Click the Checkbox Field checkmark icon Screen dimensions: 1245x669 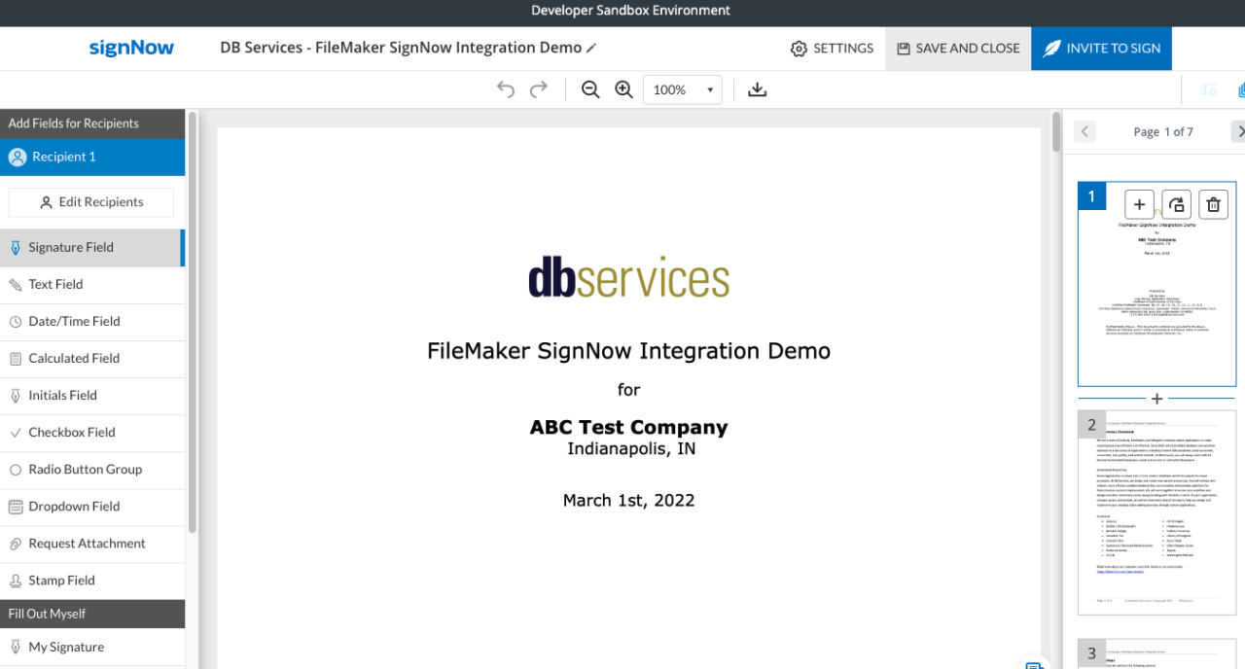coord(16,432)
